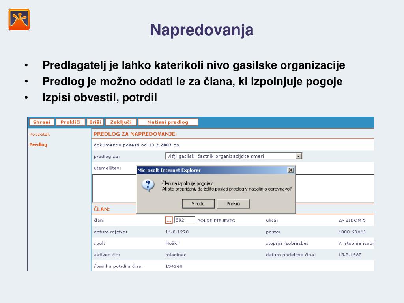The width and height of the screenshot is (404, 303).
Task: Click the bullet text "Izpisi obvestil, potrdil"
Action: pos(100,98)
